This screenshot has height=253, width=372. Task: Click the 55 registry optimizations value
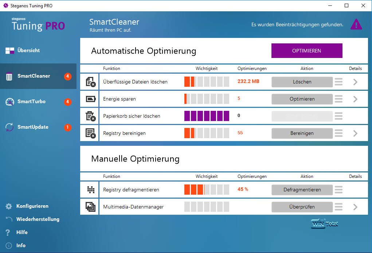tap(240, 133)
